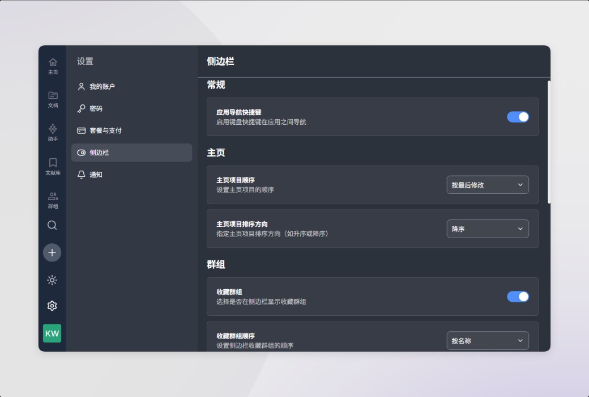
Task: Click the 收藏群组顺序 label
Action: (236, 336)
